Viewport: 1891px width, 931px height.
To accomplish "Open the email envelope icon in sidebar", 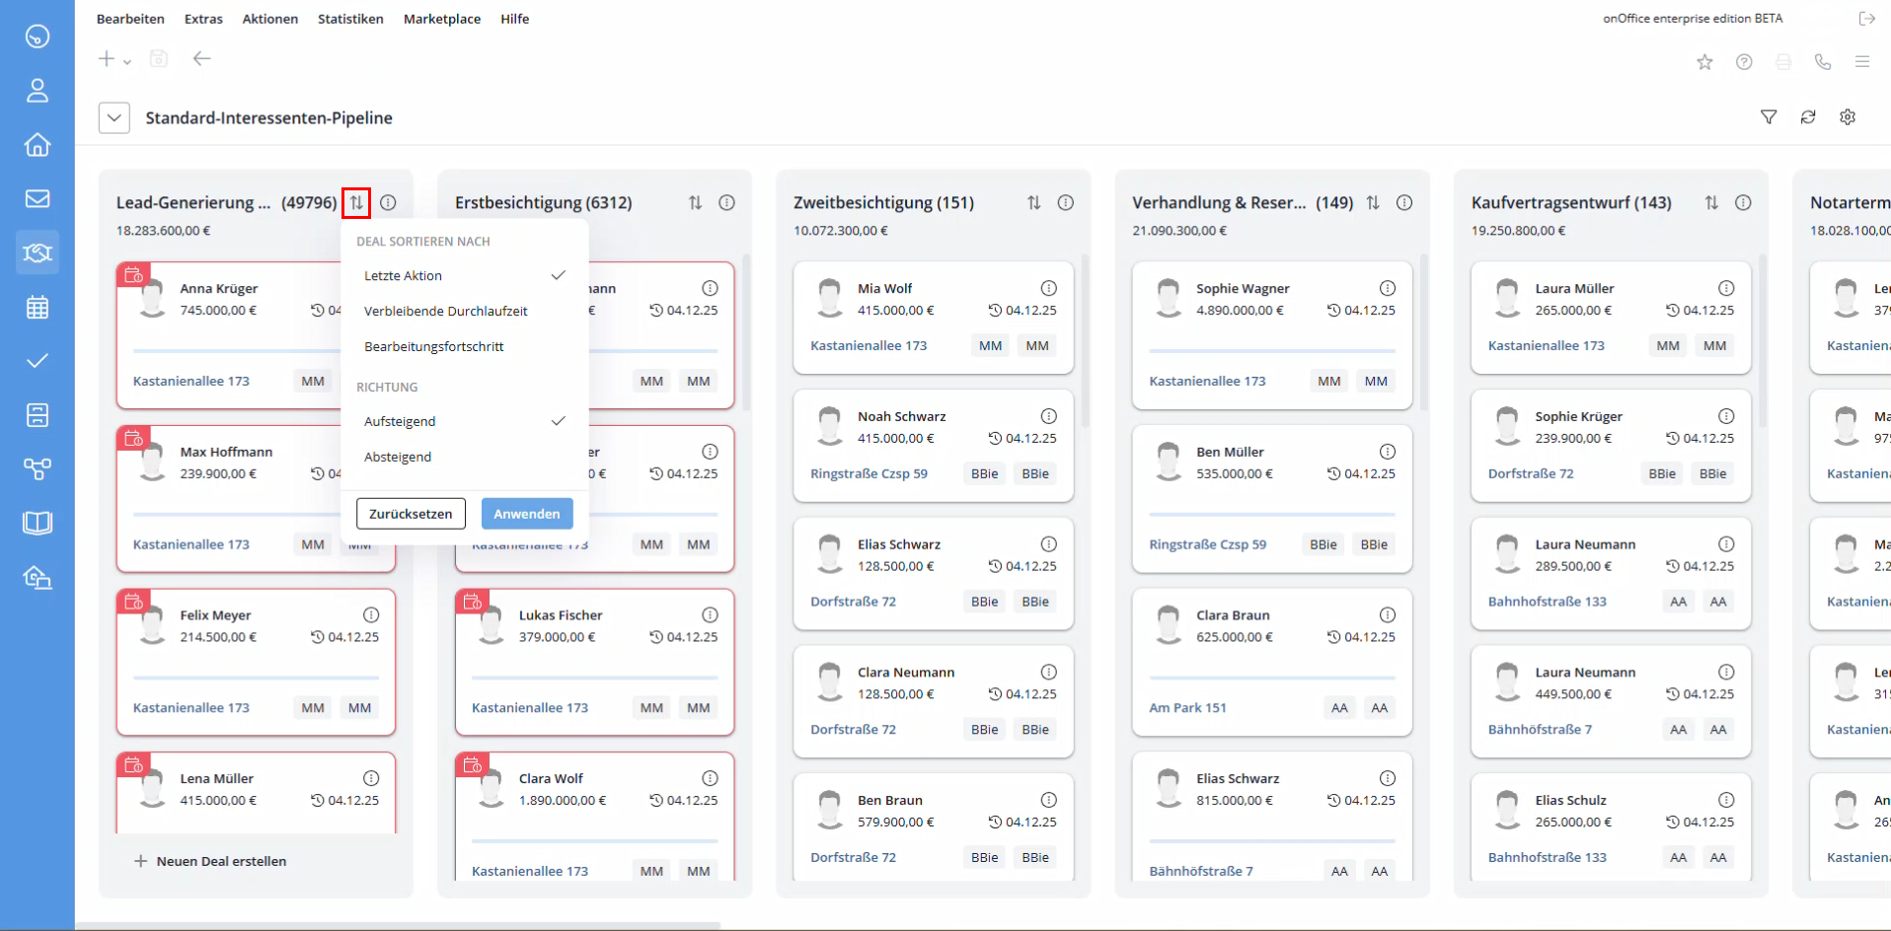I will [x=38, y=198].
